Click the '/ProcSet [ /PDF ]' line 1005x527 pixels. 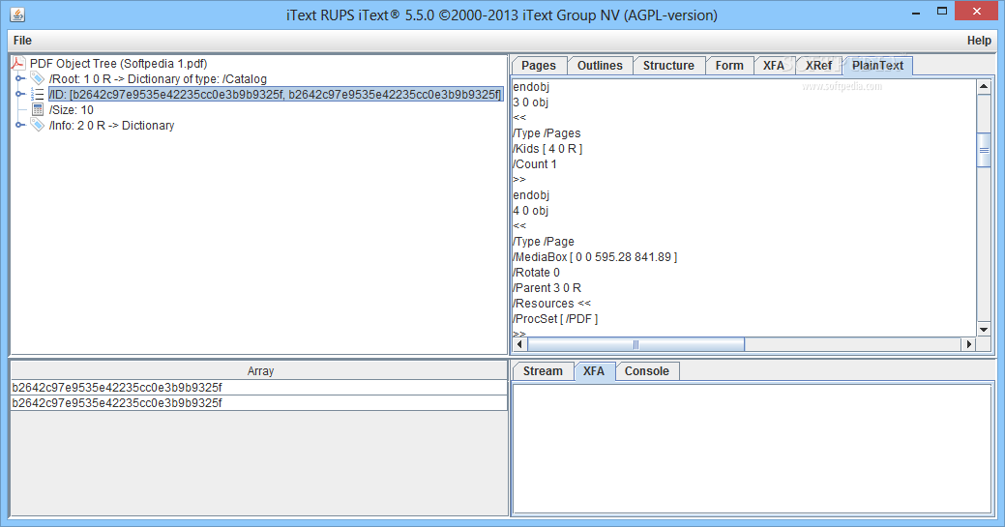coord(555,318)
